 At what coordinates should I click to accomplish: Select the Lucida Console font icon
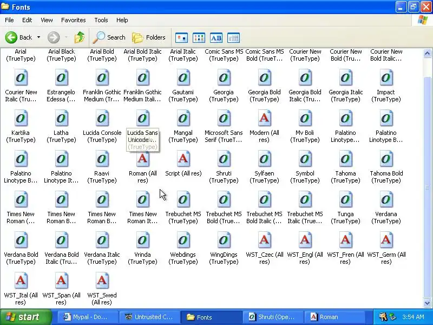pyautogui.click(x=102, y=118)
